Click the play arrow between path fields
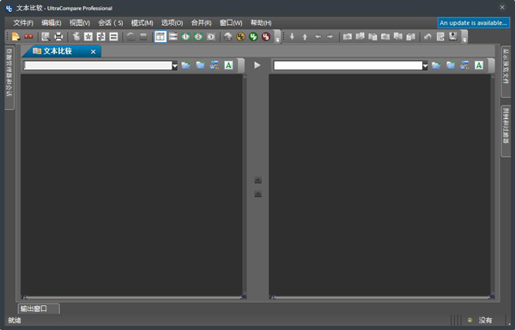This screenshot has height=330, width=515. pyautogui.click(x=257, y=65)
